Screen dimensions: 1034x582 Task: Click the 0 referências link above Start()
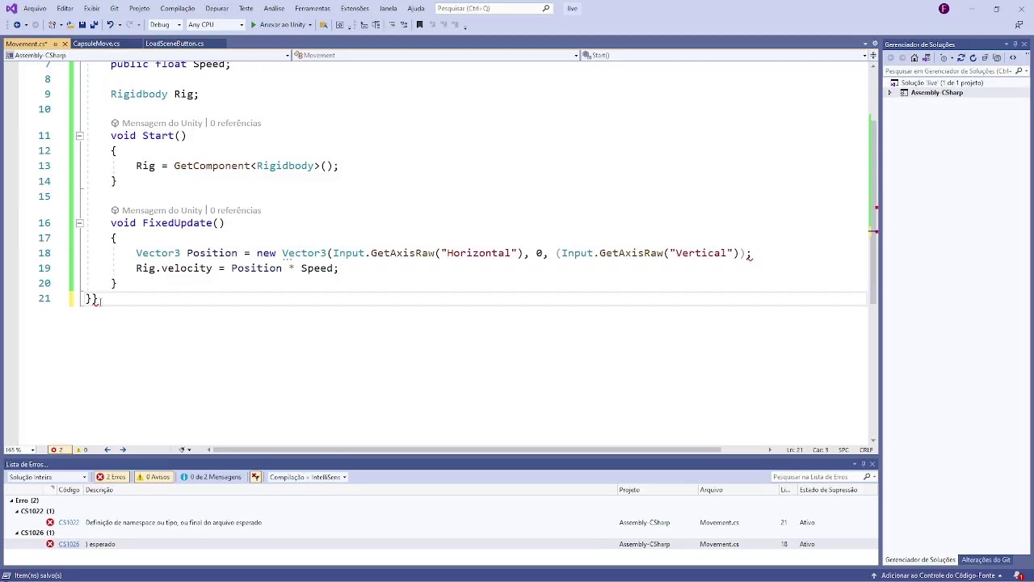coord(236,123)
